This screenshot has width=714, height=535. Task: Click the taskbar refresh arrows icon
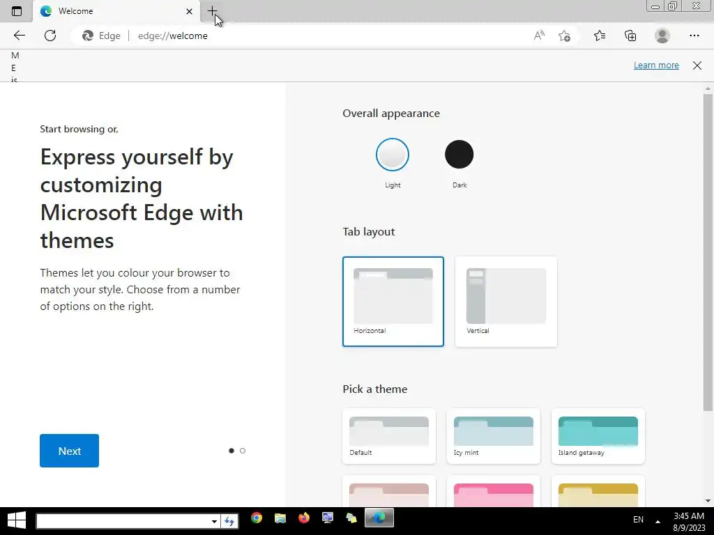click(229, 521)
